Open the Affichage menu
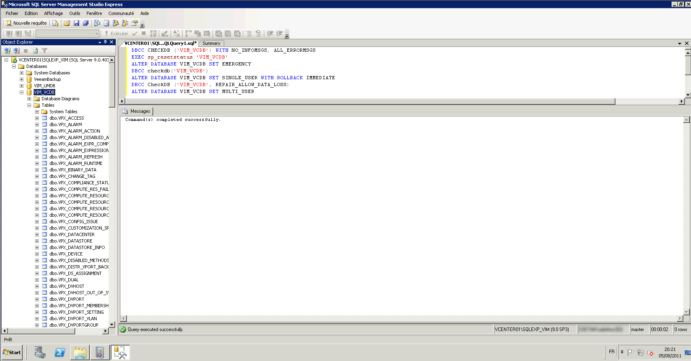The height and width of the screenshot is (361, 691). coord(53,13)
